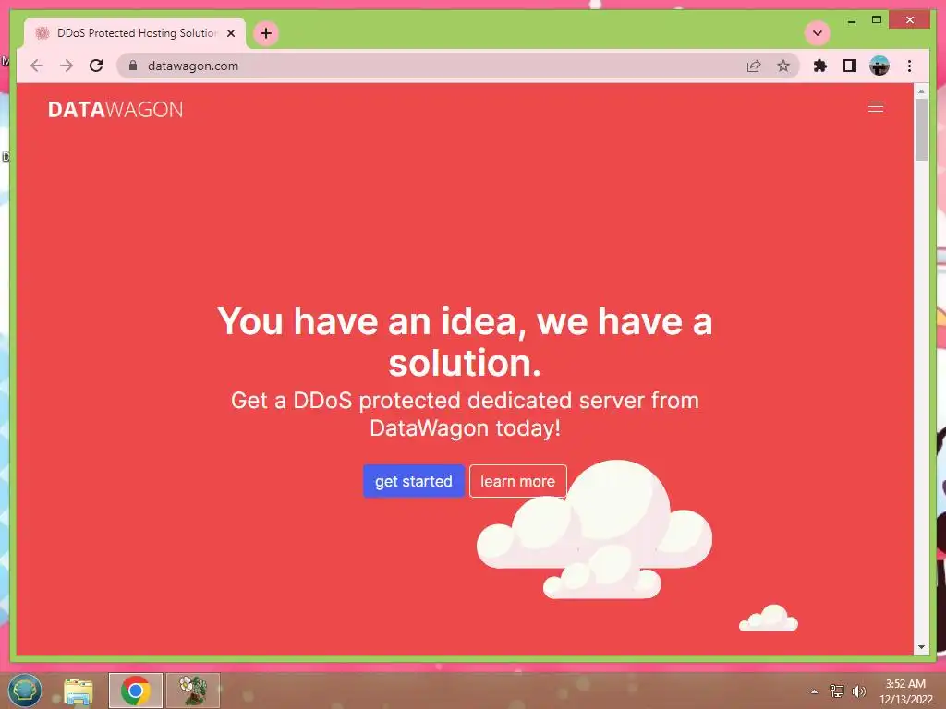Open the Extensions puzzle icon
The image size is (946, 709).
coord(820,66)
